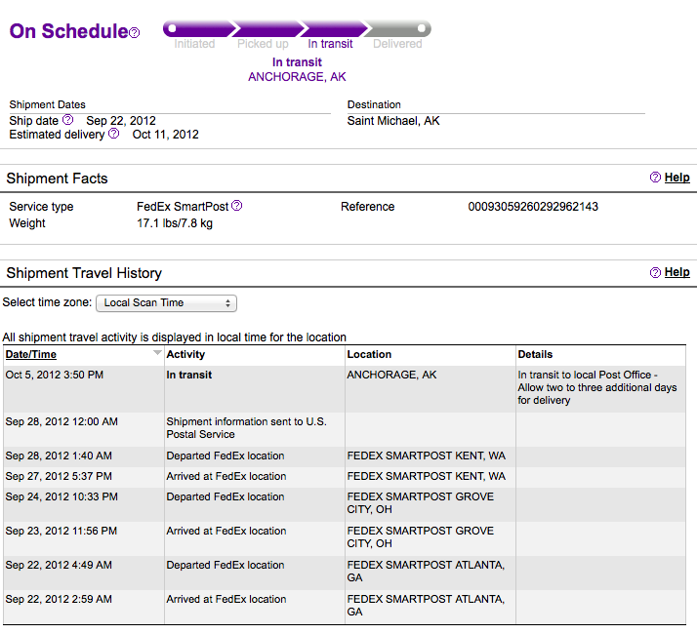Viewport: 697px width, 634px height.
Task: Click the In transit progress segment
Action: tap(330, 44)
